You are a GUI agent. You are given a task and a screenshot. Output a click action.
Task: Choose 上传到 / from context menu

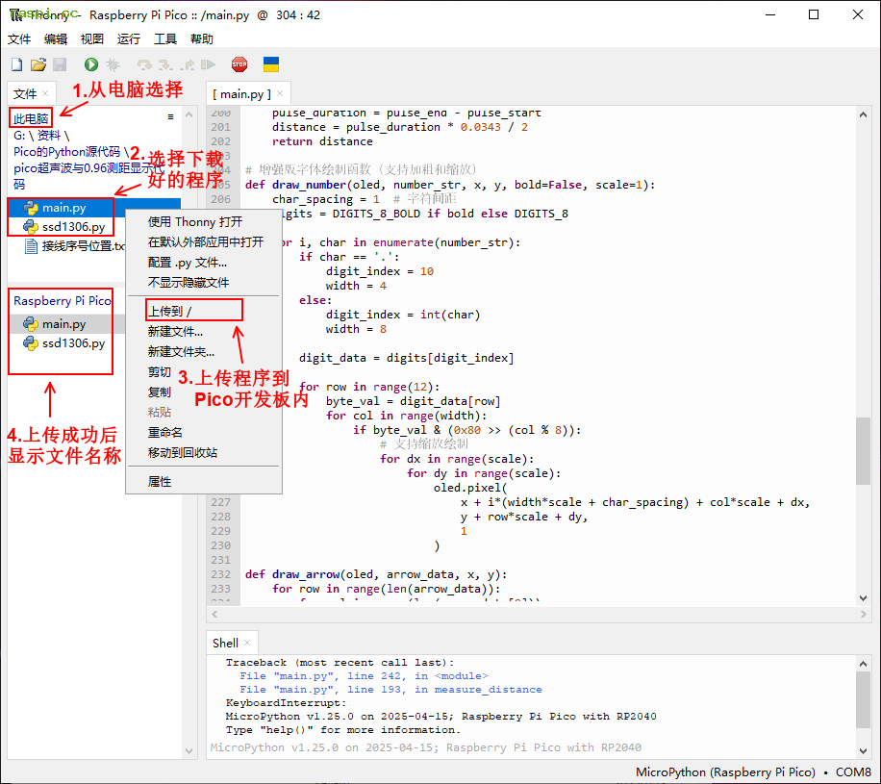click(x=170, y=311)
